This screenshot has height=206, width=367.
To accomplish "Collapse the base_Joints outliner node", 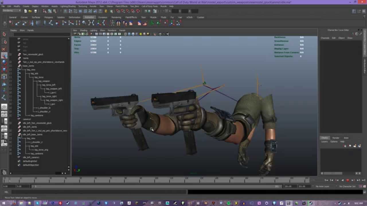I will 11,66.
